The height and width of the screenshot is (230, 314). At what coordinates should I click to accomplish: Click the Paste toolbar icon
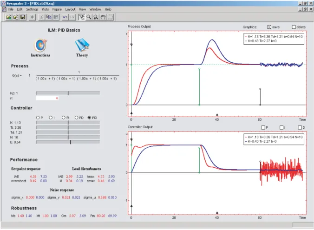pos(56,17)
